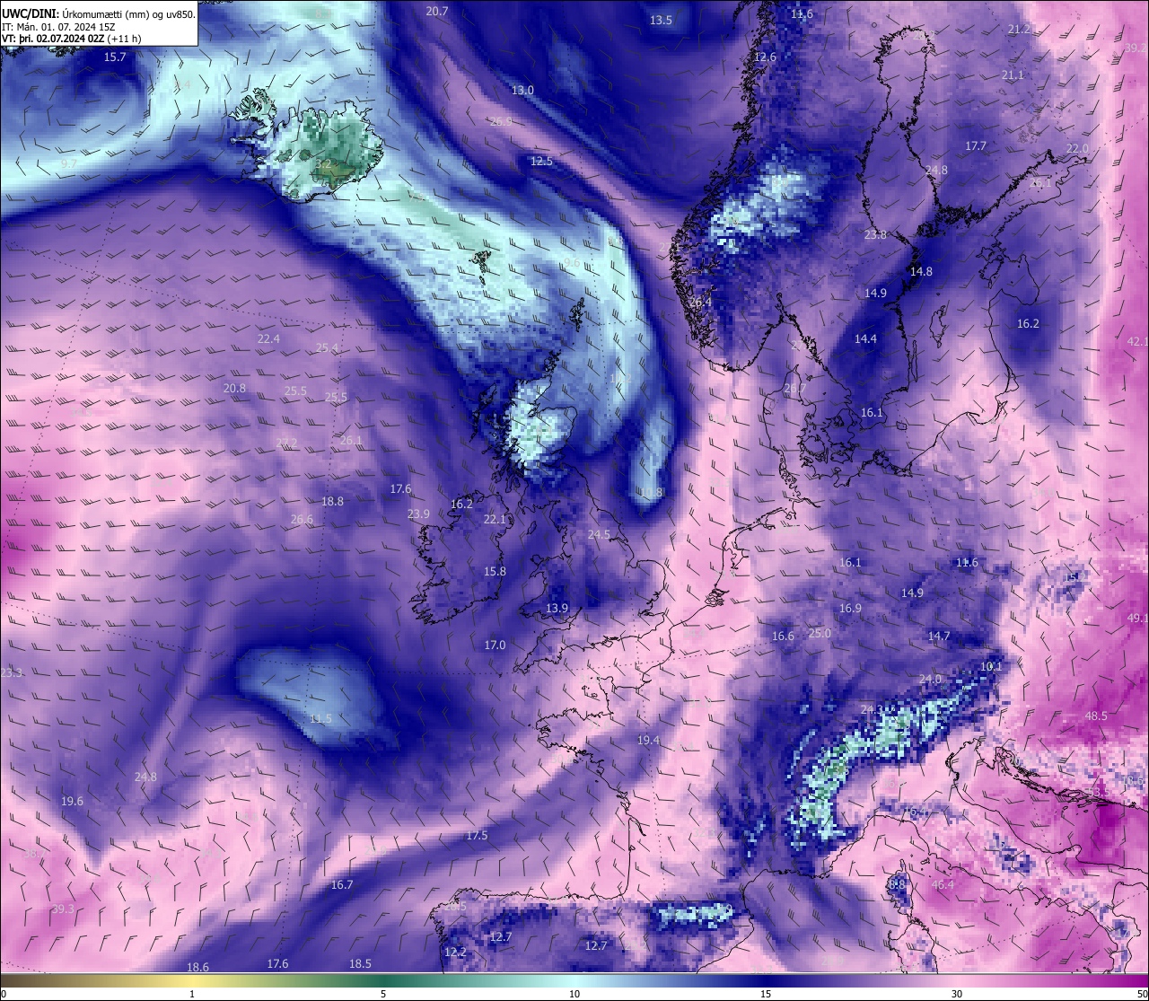This screenshot has height=1001, width=1149.
Task: Click the 48.5 value in the southeast
Action: [1096, 716]
